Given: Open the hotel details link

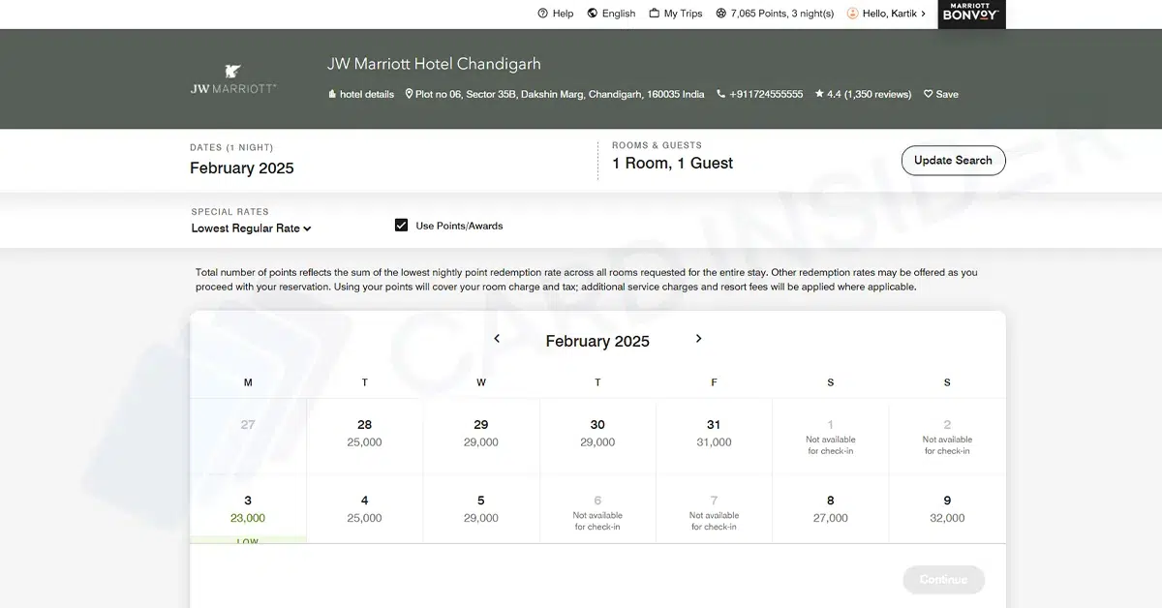Looking at the screenshot, I should point(361,94).
